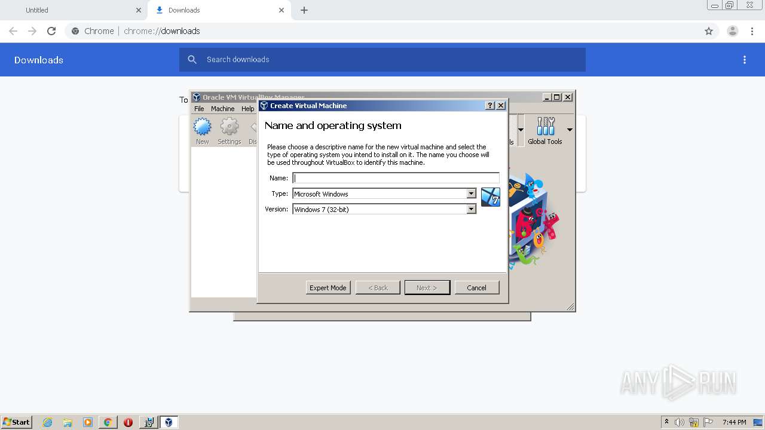Open the File menu in VirtualBox Manager

(x=199, y=109)
